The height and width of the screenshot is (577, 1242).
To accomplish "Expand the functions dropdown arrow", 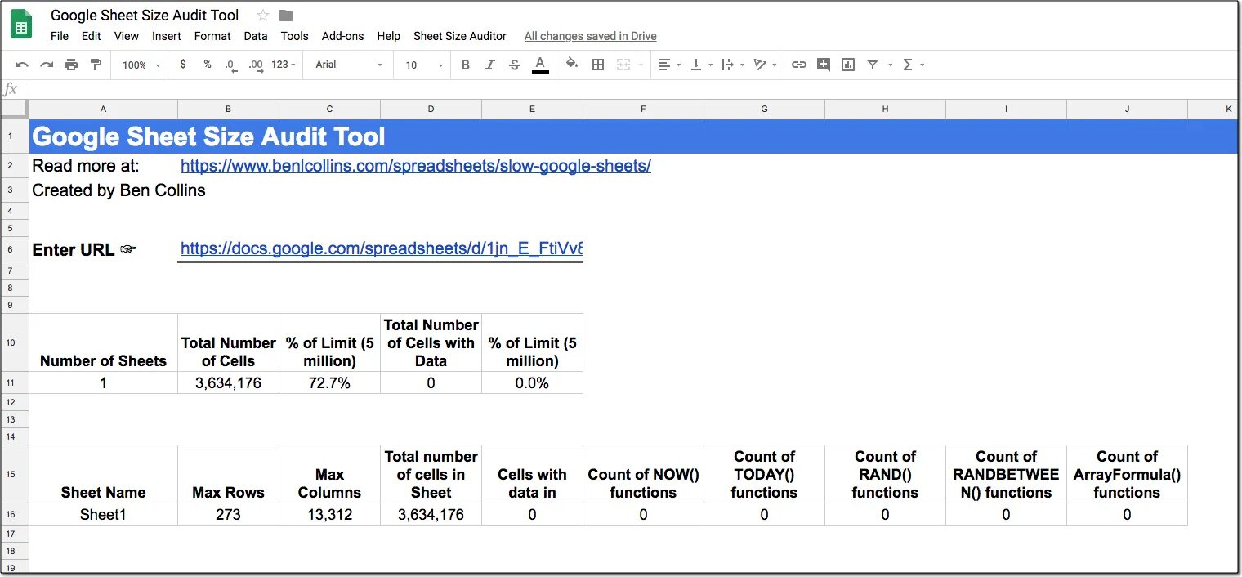I will (923, 65).
